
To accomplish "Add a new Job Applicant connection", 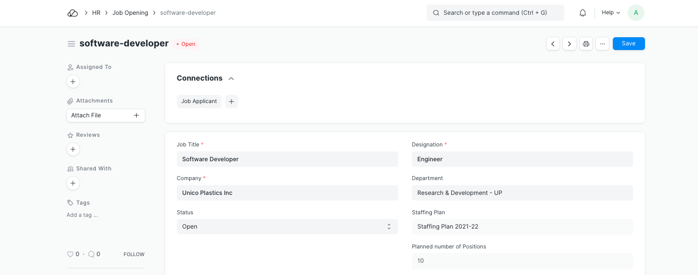I will 231,102.
